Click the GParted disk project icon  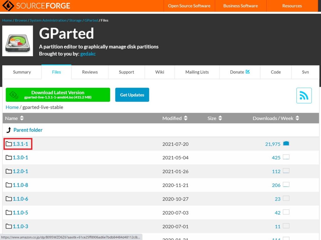pyautogui.click(x=18, y=41)
